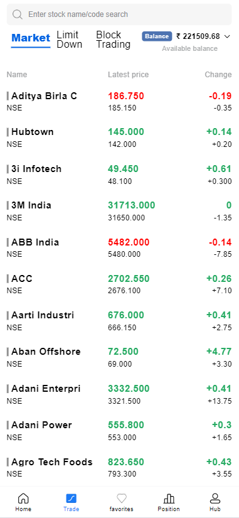The height and width of the screenshot is (518, 239).
Task: Open the favorites heart icon
Action: (122, 498)
